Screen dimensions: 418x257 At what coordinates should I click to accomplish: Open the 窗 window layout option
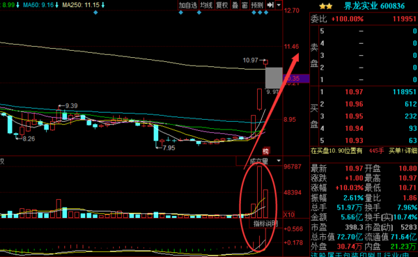tap(245, 5)
